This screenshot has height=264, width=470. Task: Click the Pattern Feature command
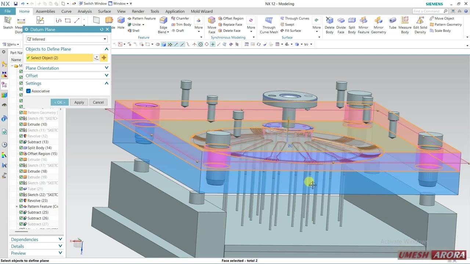point(141,18)
